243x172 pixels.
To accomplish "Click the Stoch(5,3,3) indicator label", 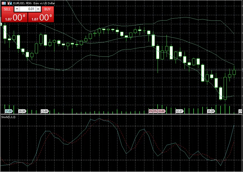I will tap(8, 117).
